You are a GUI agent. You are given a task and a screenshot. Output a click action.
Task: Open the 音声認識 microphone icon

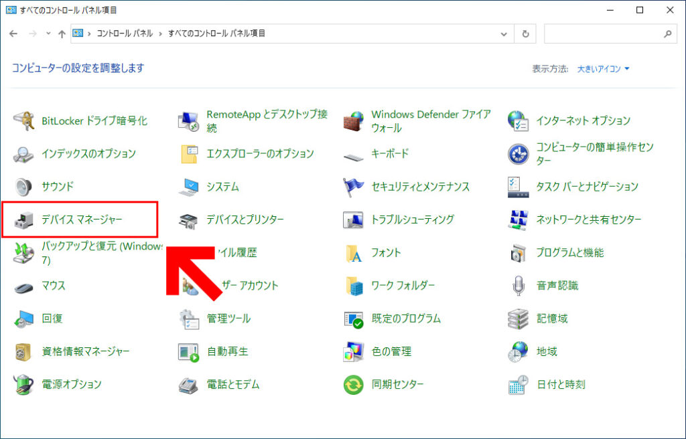pos(519,286)
